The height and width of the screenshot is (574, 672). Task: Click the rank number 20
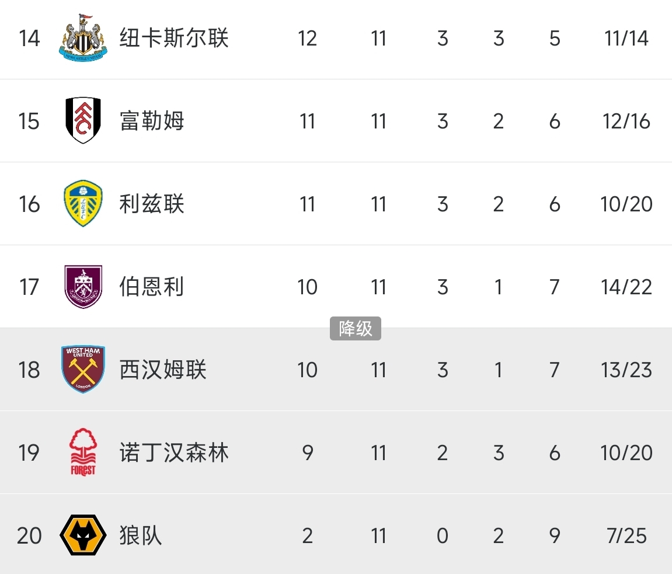click(29, 536)
